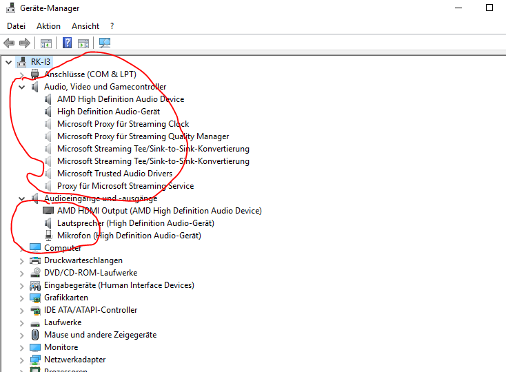
Task: Click the Netzwerkadapter network icon
Action: point(35,360)
